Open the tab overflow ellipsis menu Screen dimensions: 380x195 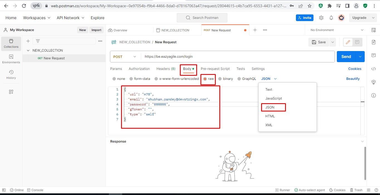tap(265, 30)
